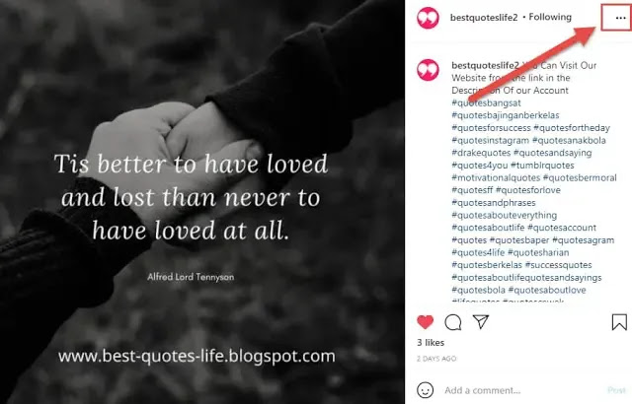This screenshot has width=632, height=404.
Task: Open hashtag #motivationalquotes
Action: coord(496,177)
